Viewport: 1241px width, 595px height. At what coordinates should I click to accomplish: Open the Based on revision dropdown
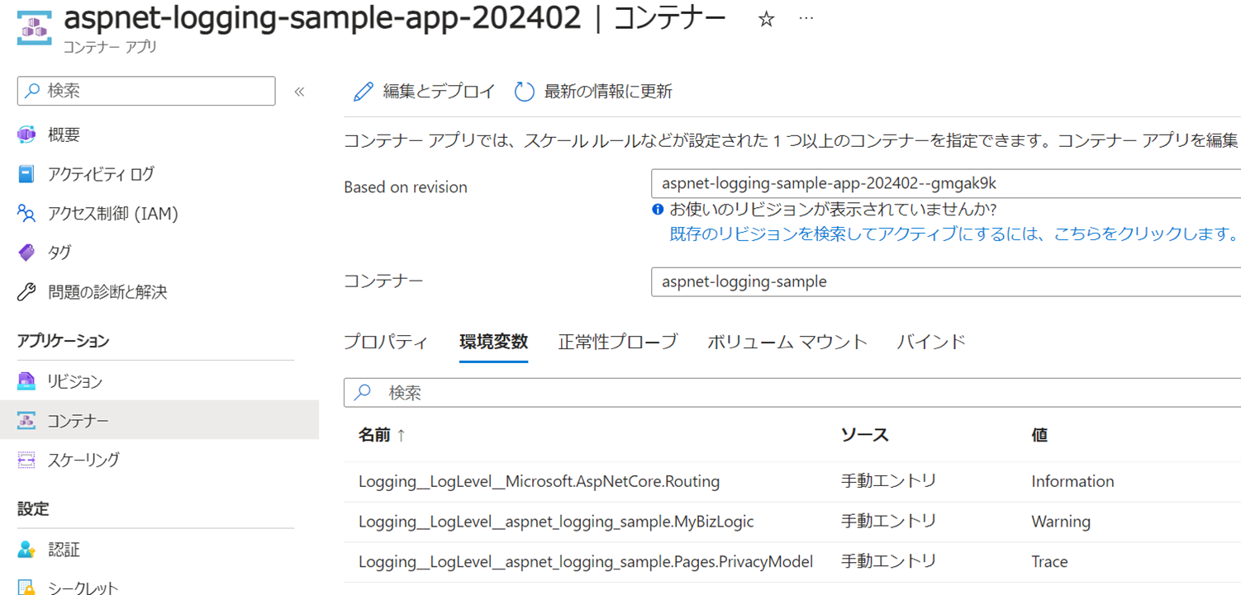[946, 184]
